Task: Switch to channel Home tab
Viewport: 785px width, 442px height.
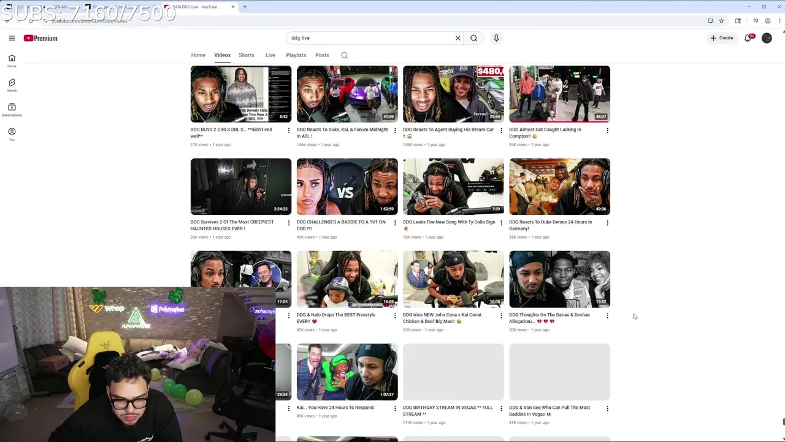Action: pos(198,55)
